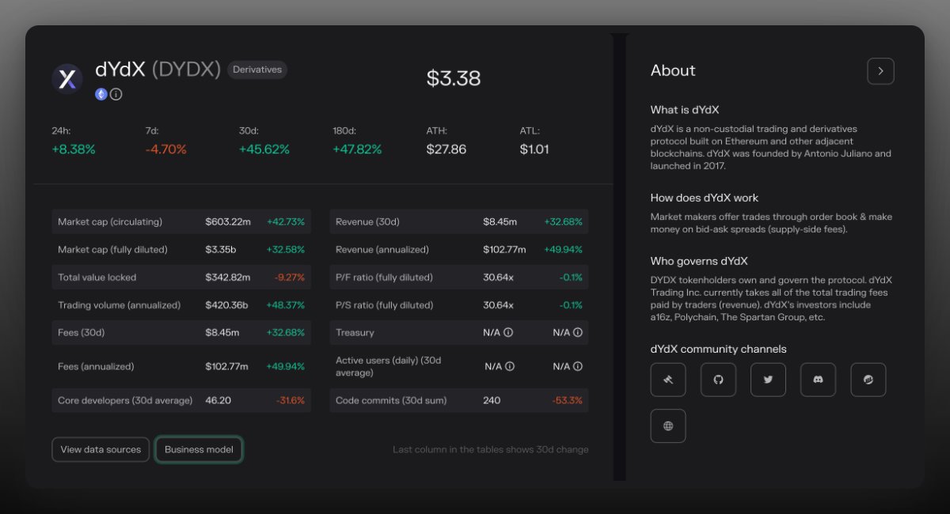Click the Market cap (fully diluted) label
This screenshot has width=950, height=514.
coord(112,250)
